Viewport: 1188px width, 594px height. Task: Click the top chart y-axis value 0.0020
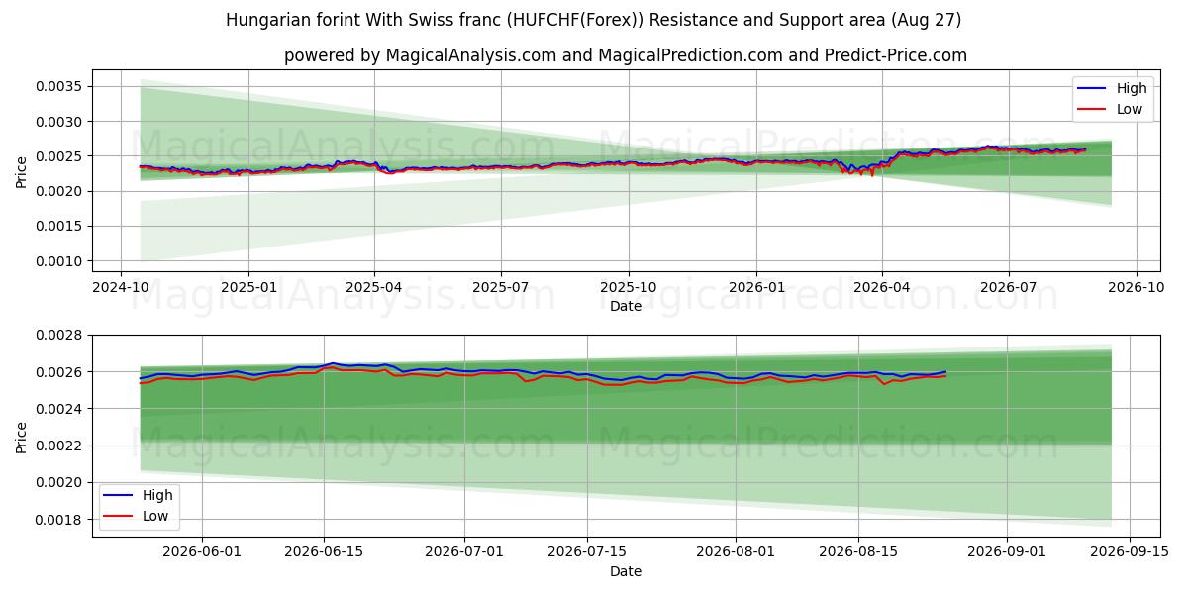59,191
